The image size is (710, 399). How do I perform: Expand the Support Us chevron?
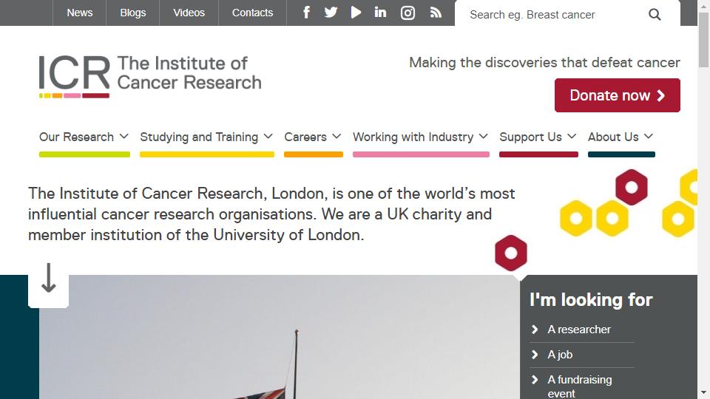click(572, 136)
